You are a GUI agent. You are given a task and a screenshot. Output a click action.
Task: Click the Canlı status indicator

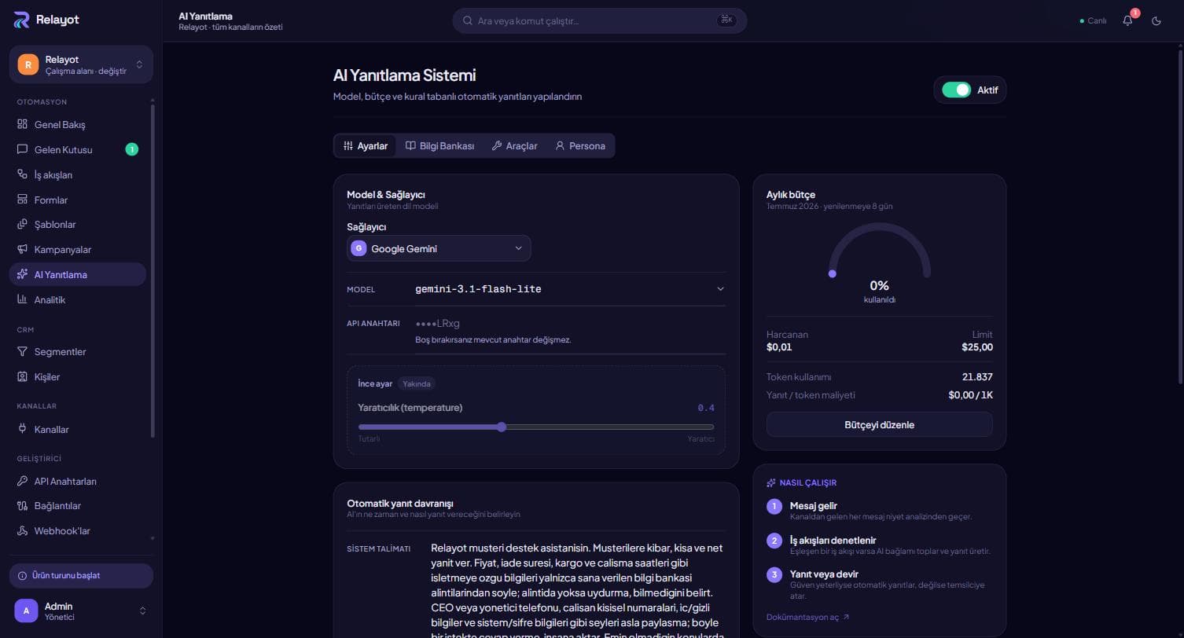1094,20
